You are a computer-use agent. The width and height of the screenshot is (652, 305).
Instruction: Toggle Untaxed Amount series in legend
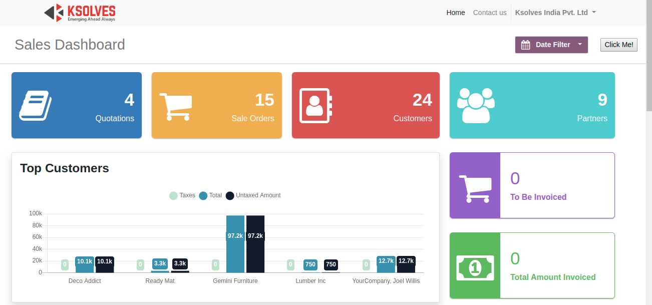point(253,195)
